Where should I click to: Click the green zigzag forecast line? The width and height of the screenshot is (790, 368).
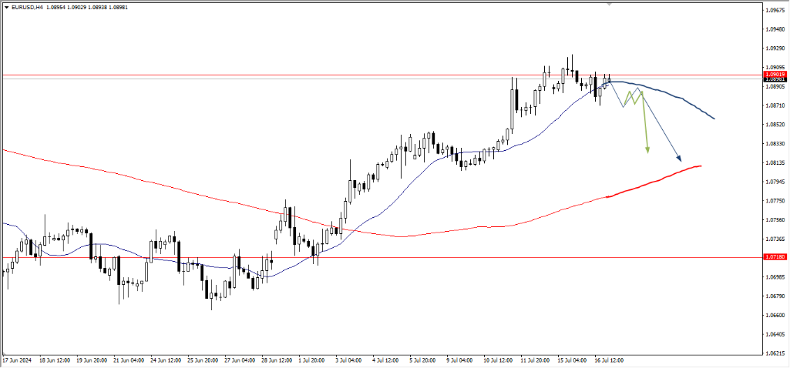coord(635,97)
